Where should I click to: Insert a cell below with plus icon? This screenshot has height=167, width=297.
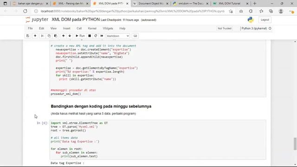[35, 36]
